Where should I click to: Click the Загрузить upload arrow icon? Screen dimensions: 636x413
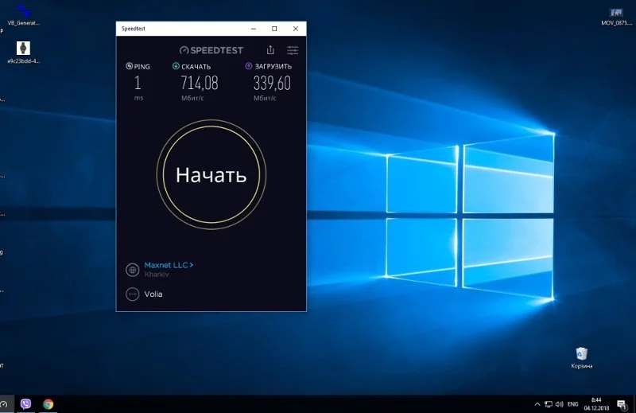click(x=249, y=66)
